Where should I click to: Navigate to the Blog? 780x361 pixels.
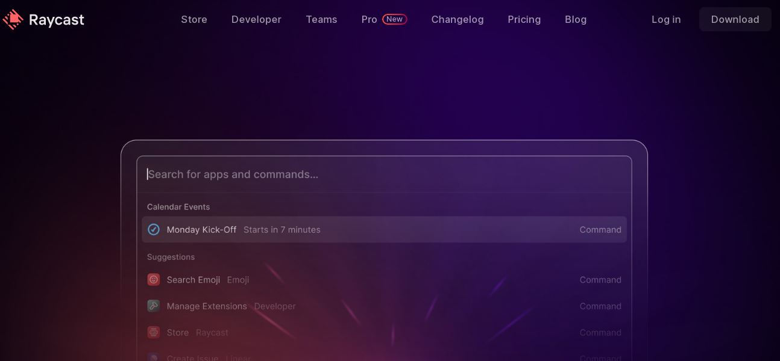click(576, 19)
